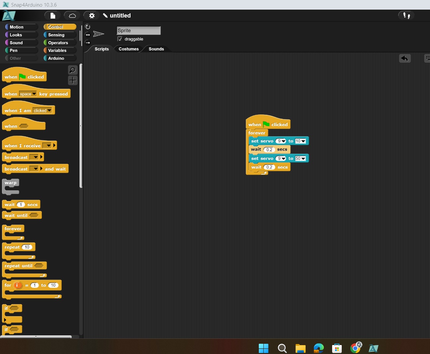Select the Sensing block category

click(x=60, y=35)
